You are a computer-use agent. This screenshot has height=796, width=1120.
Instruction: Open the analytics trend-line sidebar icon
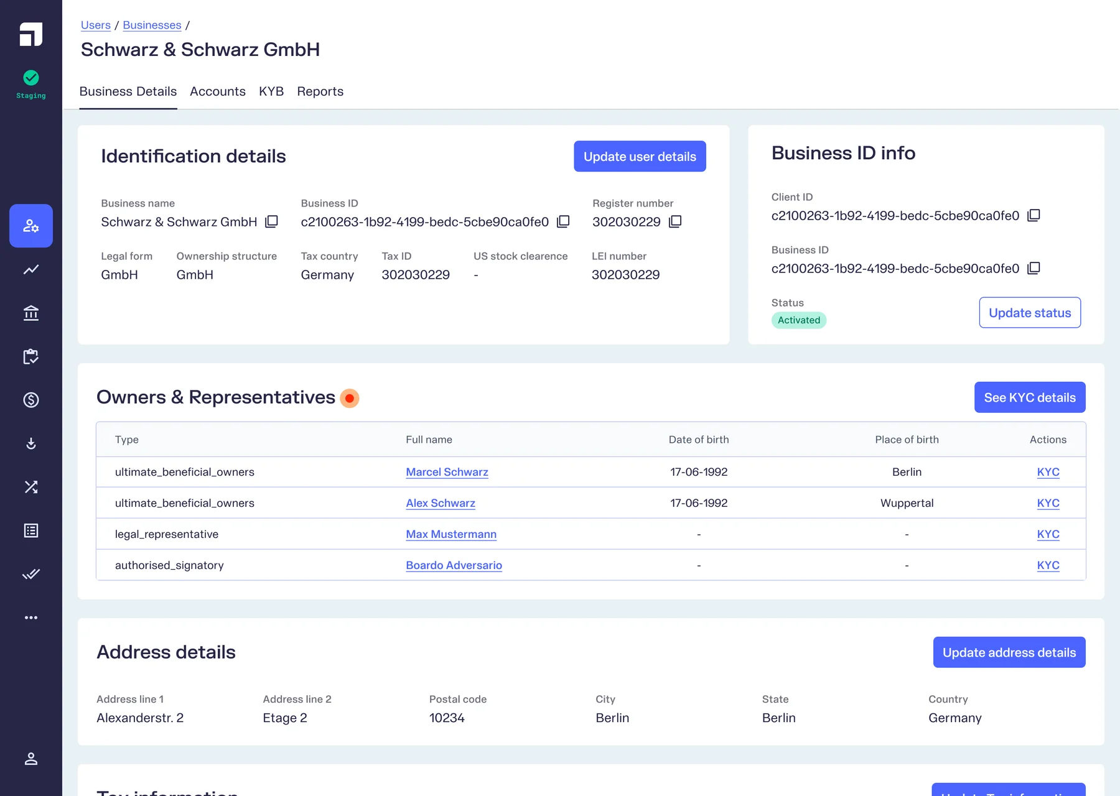(x=31, y=269)
